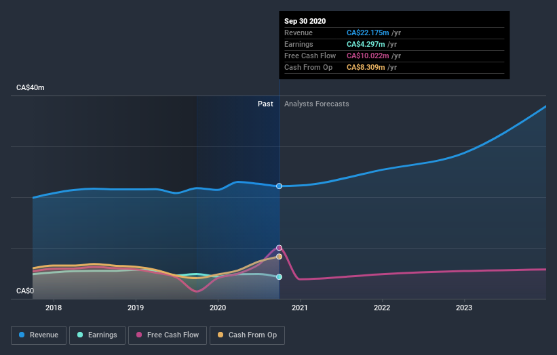Click the CA$0 y-axis label
The height and width of the screenshot is (355, 557).
(25, 291)
